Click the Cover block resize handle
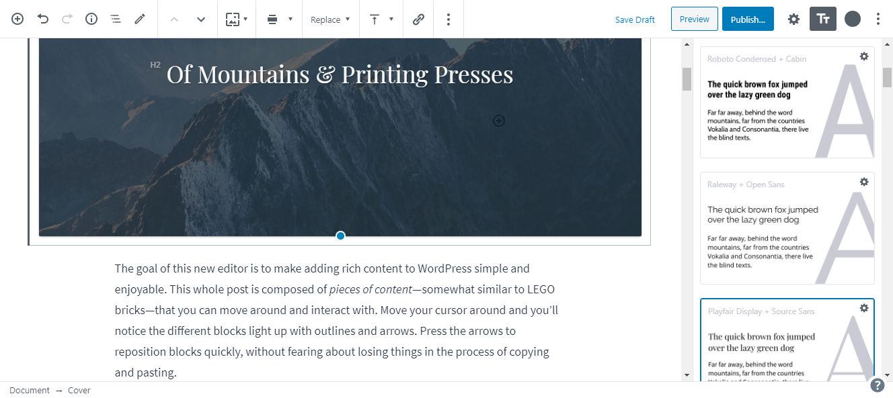The image size is (893, 398). pos(340,236)
